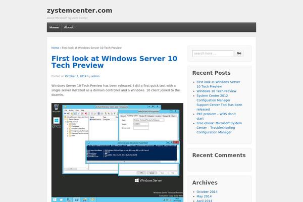
Task: Open Free ebook Microsoft System Center Troubleshooting post
Action: (x=219, y=128)
